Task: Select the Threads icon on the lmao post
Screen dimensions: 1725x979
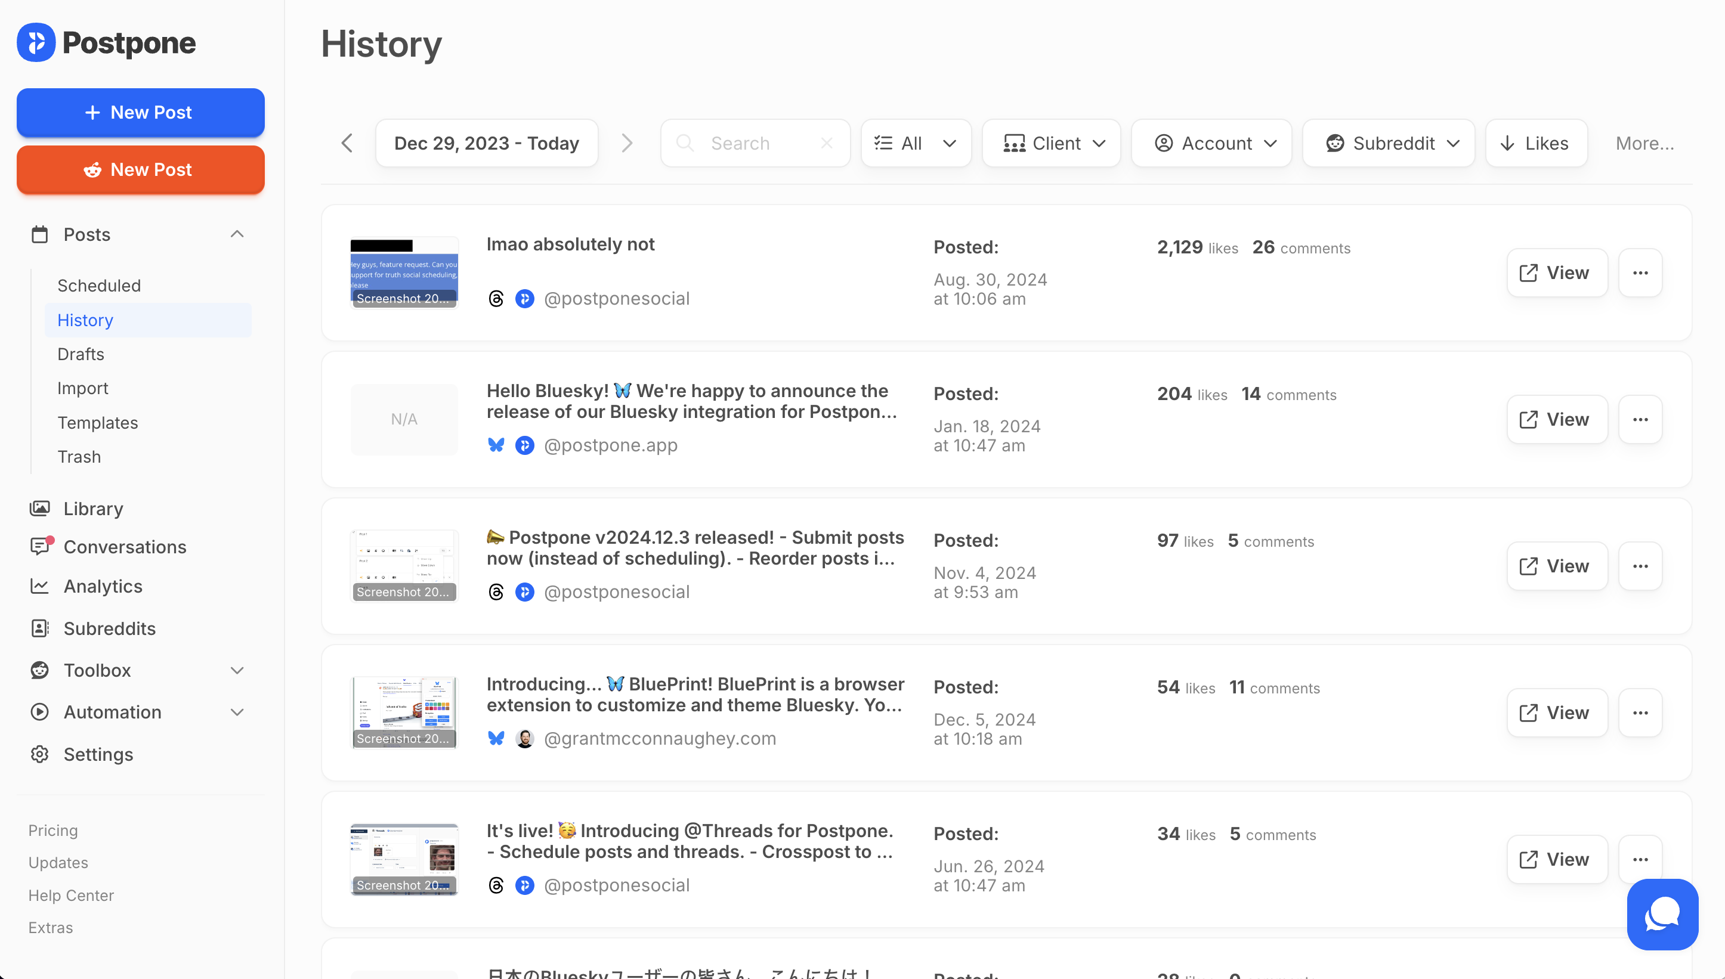Action: [x=496, y=298]
